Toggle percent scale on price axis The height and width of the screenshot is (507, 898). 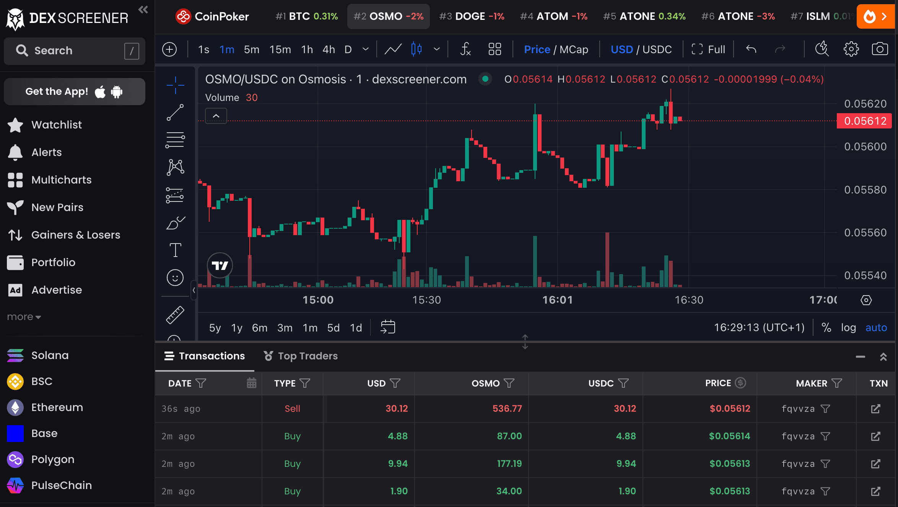[x=826, y=328]
